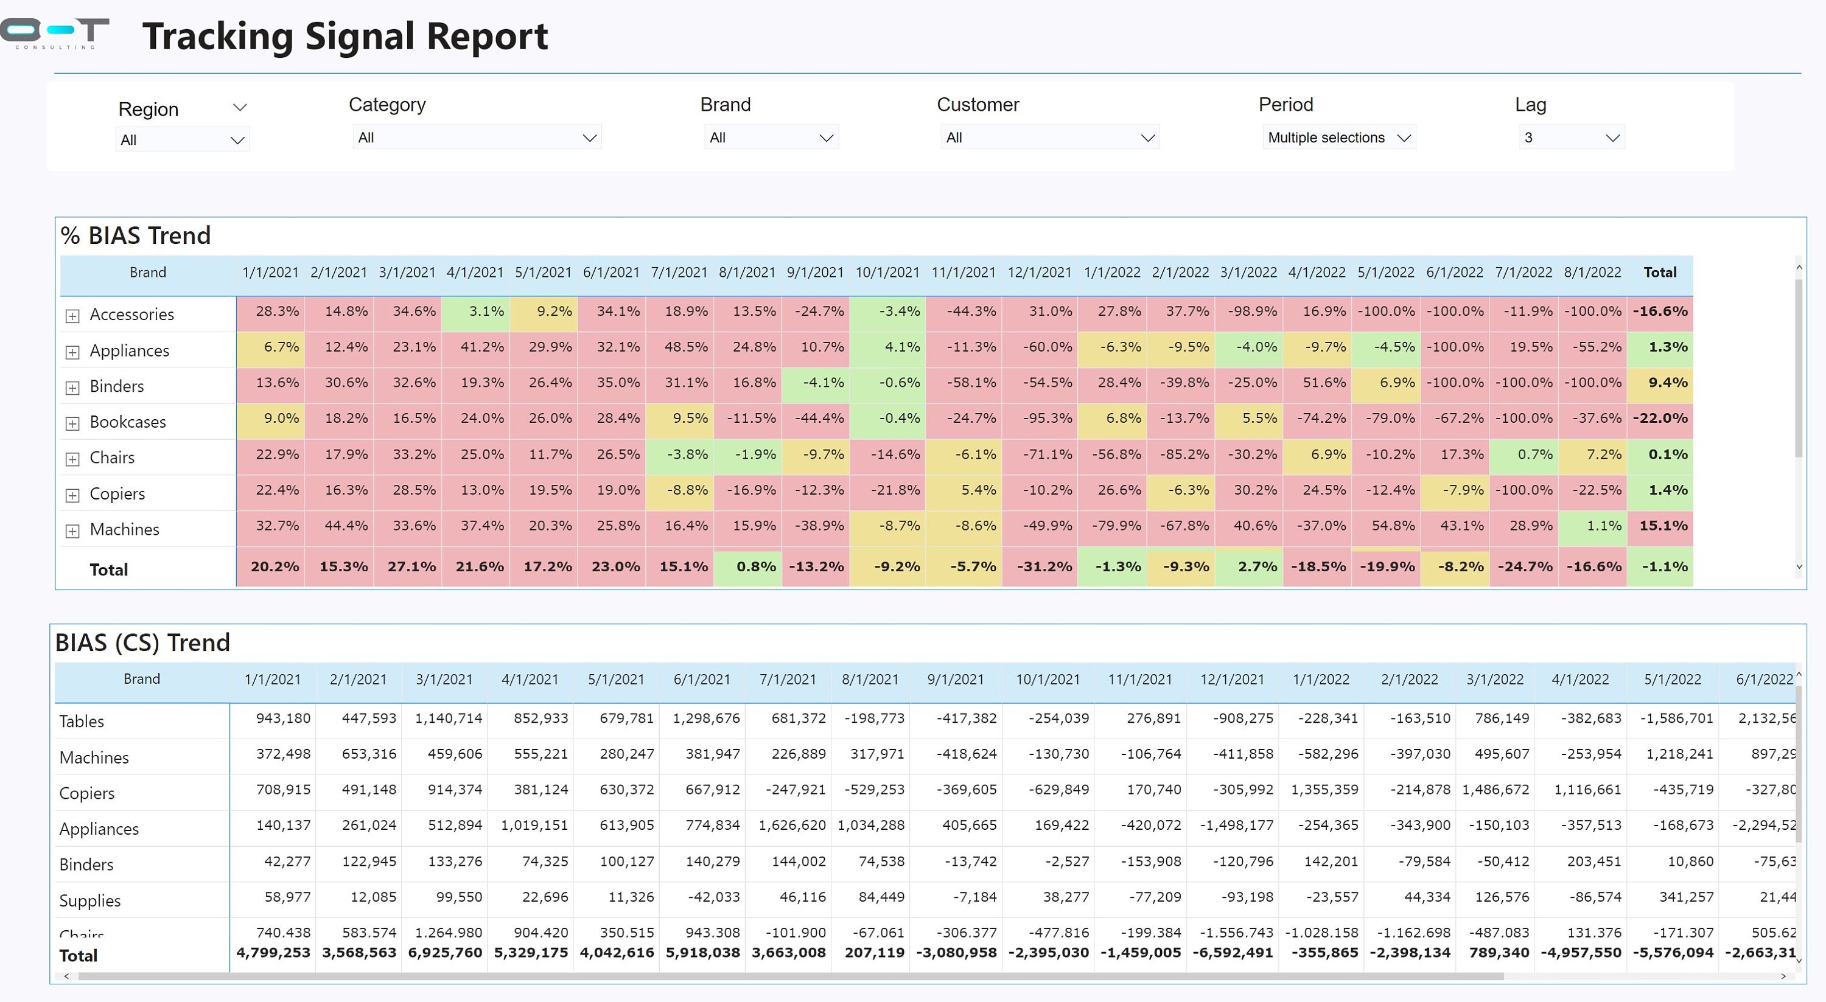Expand the Accessories row in % BIAS Trend

pos(72,315)
